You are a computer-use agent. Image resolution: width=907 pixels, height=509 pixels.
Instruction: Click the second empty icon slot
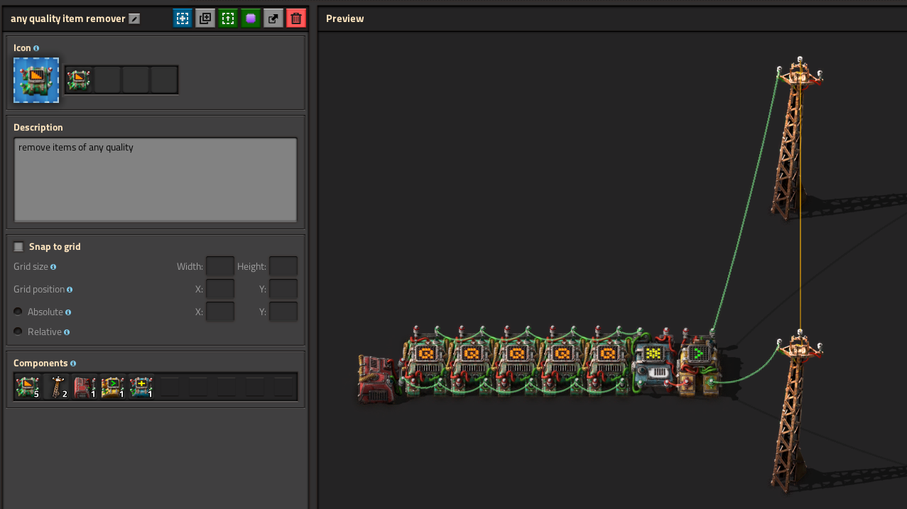[107, 80]
